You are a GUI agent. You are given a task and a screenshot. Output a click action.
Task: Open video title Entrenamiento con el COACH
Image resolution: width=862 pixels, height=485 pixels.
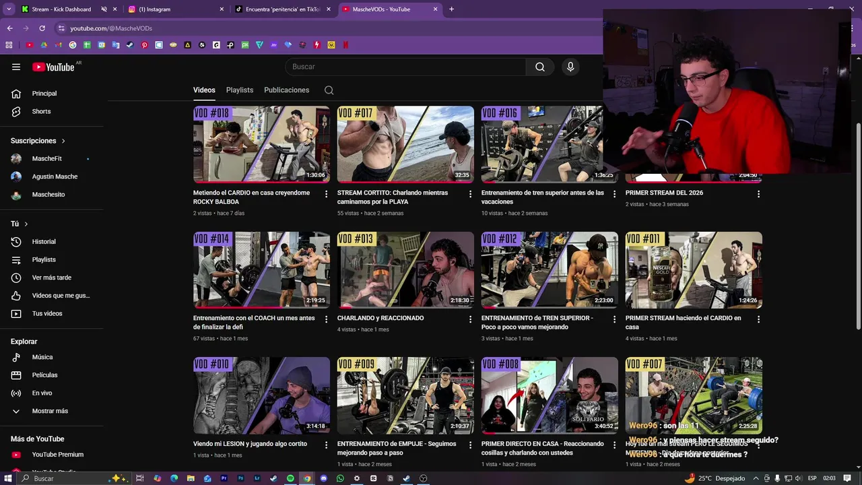(254, 323)
